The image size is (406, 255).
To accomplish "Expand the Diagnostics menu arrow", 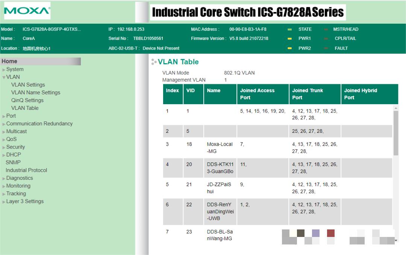I will tap(4, 179).
